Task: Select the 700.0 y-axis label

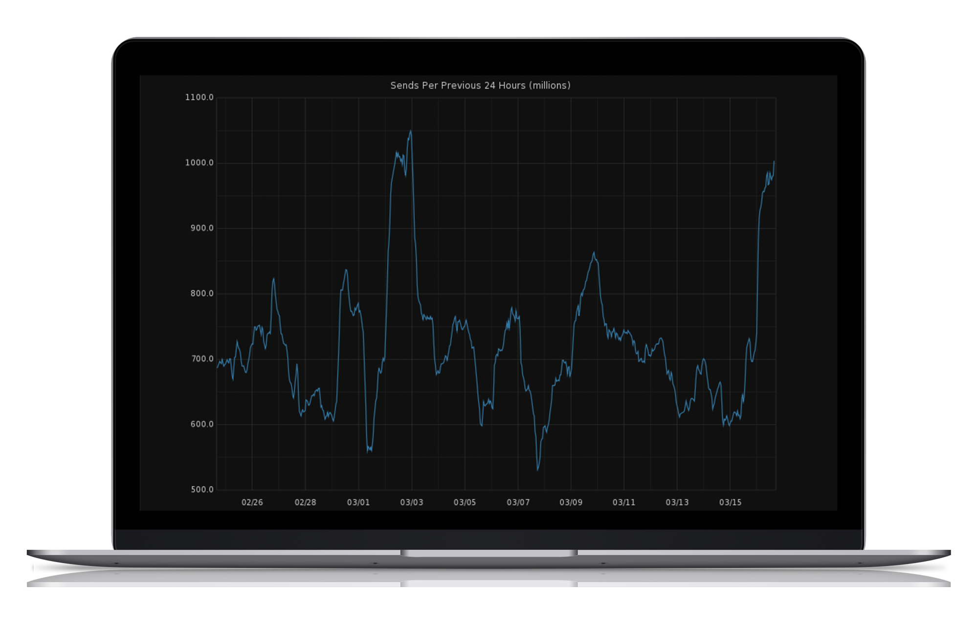Action: click(x=201, y=359)
